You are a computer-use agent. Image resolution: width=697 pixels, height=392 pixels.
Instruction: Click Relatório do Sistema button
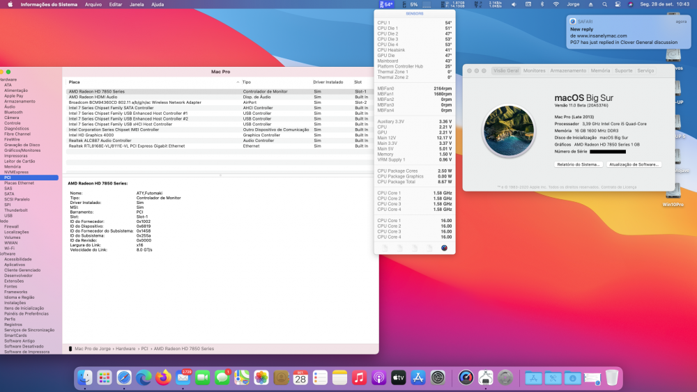[x=579, y=164]
